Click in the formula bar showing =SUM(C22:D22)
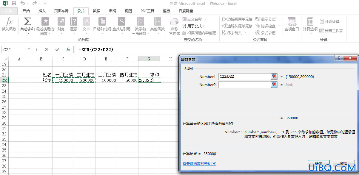This screenshot has width=359, height=175. (x=217, y=50)
